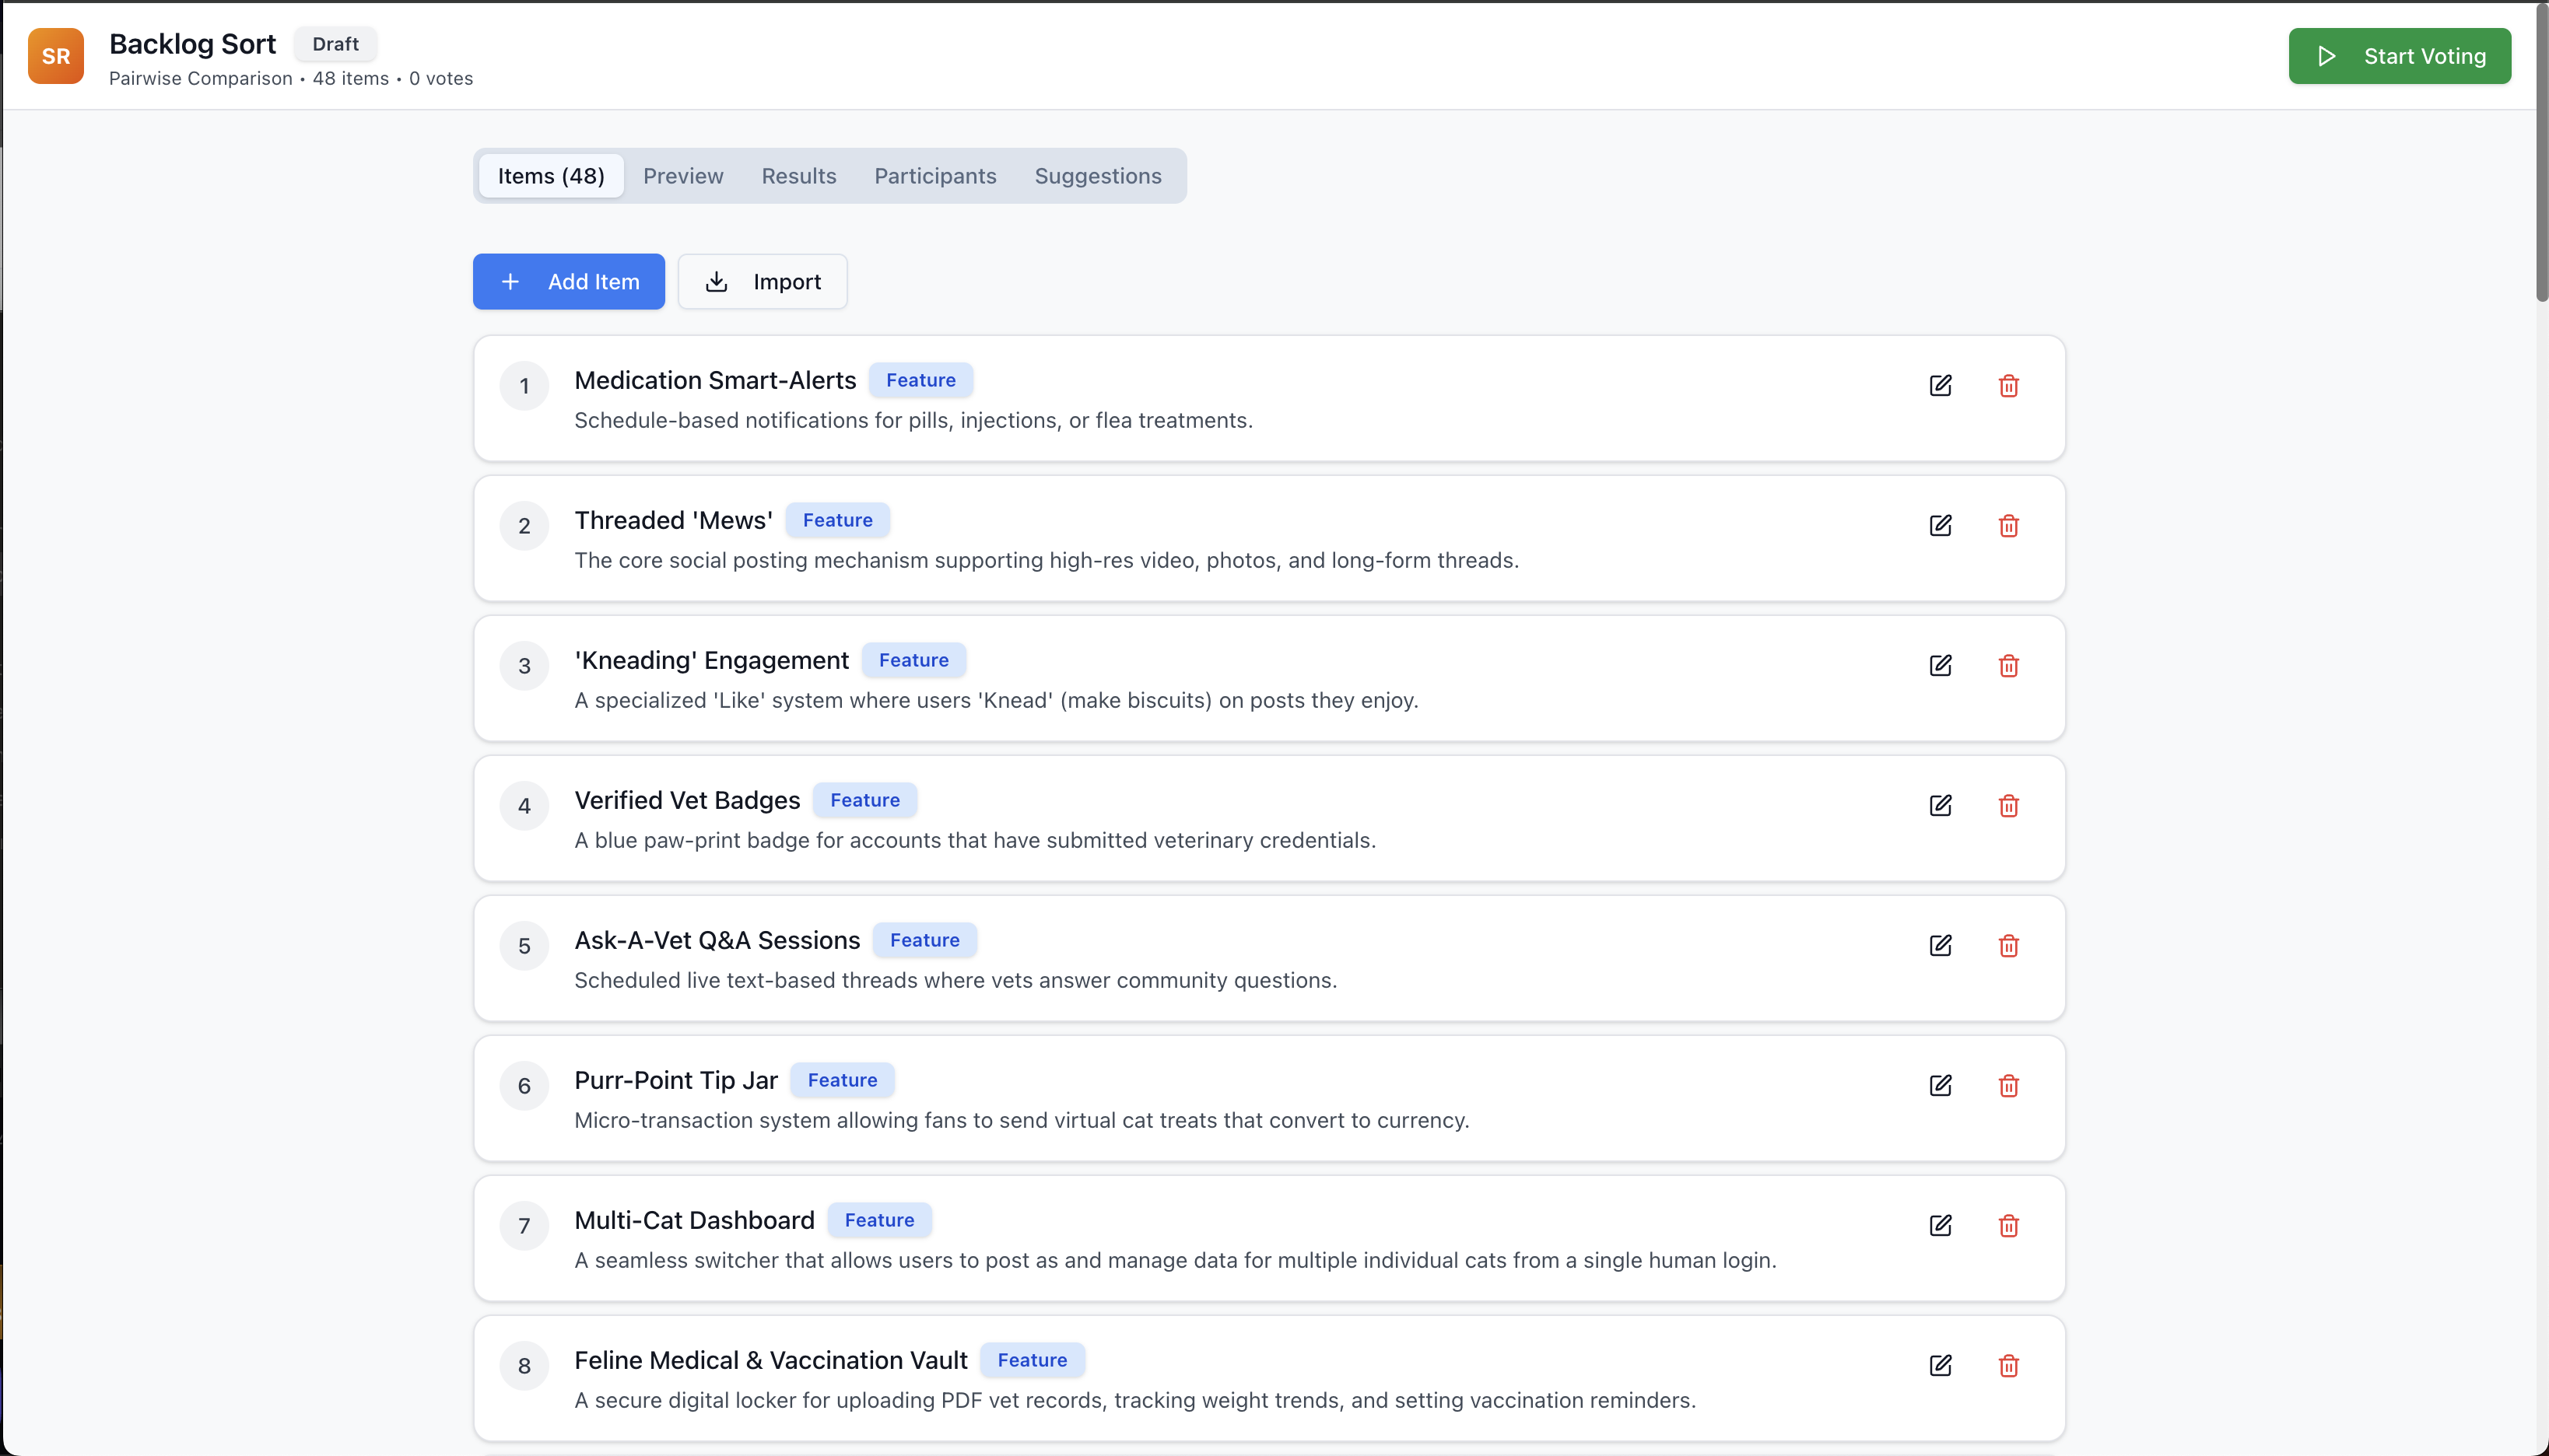Click the description starting 'A blue paw-print badge'
Viewport: 2549px width, 1456px height.
pos(976,840)
